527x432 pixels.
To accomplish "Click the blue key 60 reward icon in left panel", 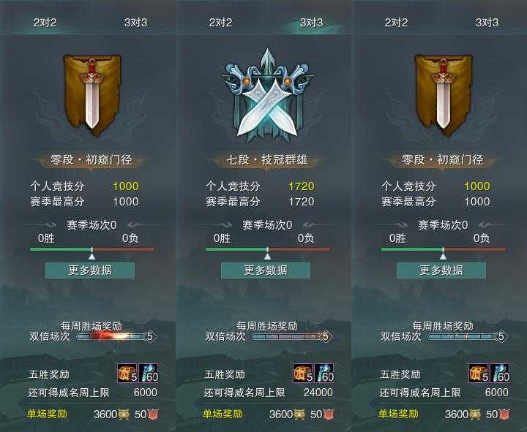I will pyautogui.click(x=148, y=373).
